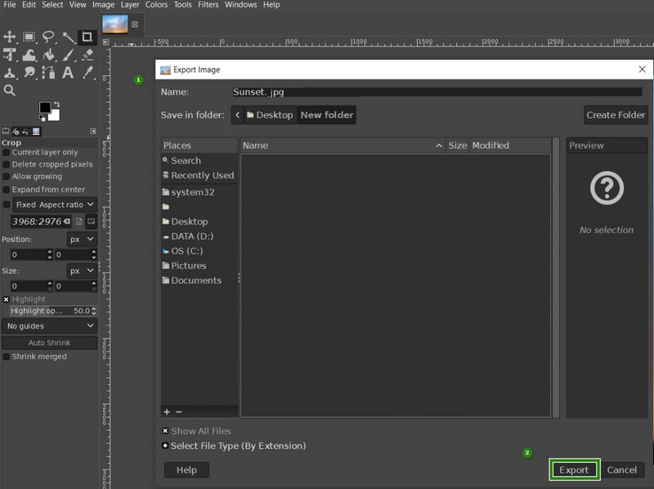Open the Colors menu

(x=156, y=5)
